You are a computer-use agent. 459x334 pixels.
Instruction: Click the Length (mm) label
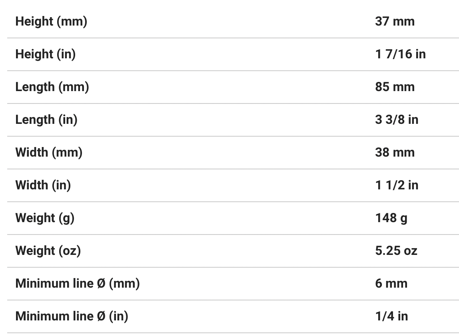[52, 87]
